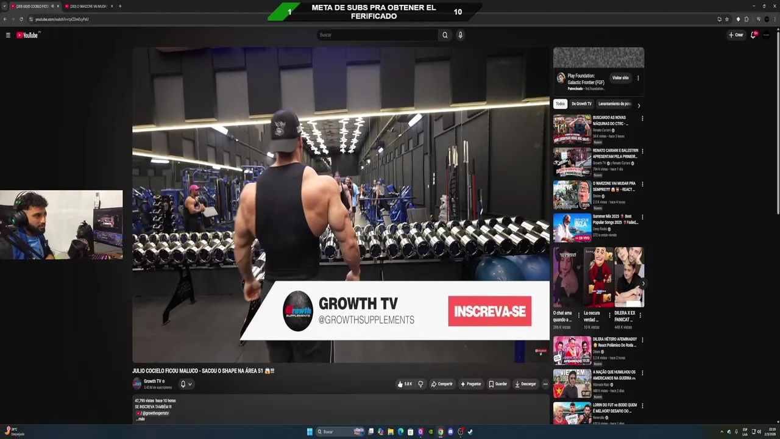The width and height of the screenshot is (780, 439).
Task: Reload the page in browser toolbar
Action: (x=21, y=19)
